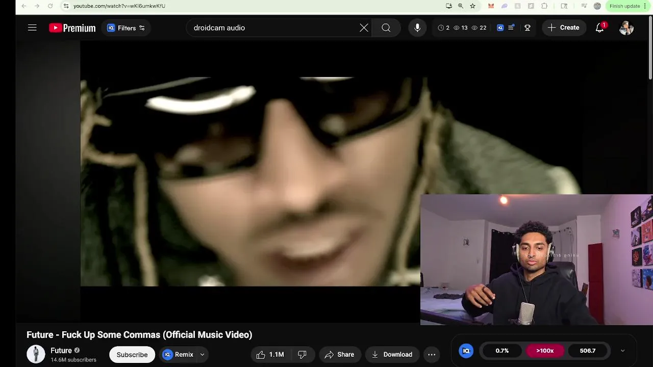Open the trophy achievements icon
This screenshot has width=653, height=367.
(x=528, y=28)
